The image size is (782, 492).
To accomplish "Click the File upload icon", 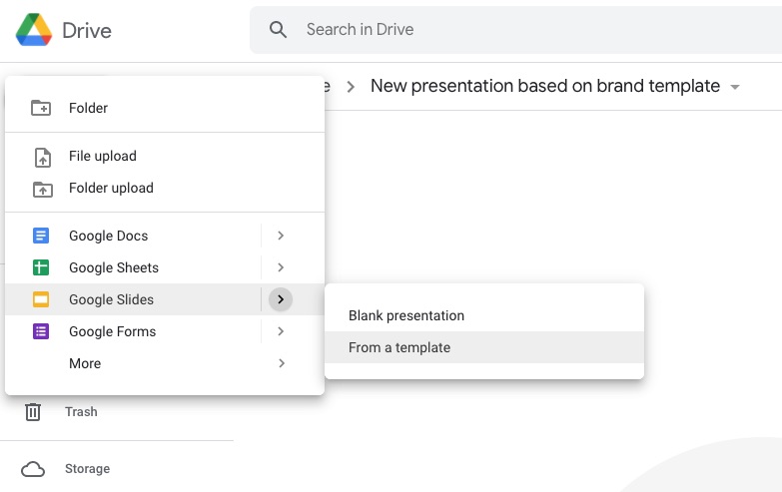I will coord(42,157).
